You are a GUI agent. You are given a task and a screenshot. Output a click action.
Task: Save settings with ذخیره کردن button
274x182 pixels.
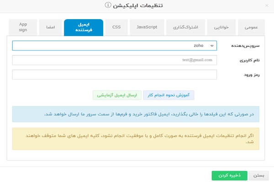point(229,176)
